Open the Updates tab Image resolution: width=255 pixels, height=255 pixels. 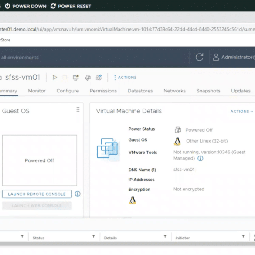pyautogui.click(x=241, y=91)
